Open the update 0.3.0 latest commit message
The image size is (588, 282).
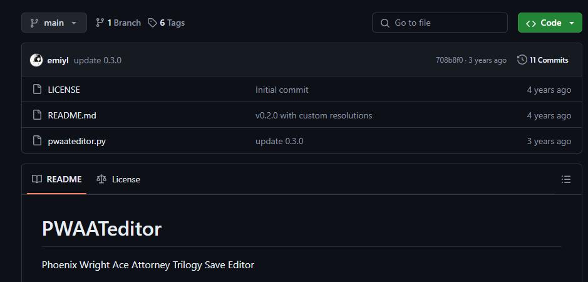click(98, 60)
